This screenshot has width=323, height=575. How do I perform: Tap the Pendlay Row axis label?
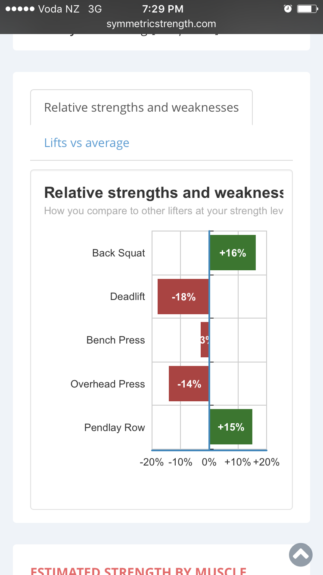tap(115, 428)
